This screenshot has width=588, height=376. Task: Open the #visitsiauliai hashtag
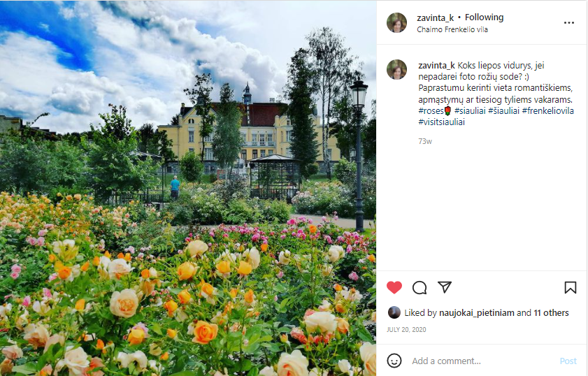(441, 122)
